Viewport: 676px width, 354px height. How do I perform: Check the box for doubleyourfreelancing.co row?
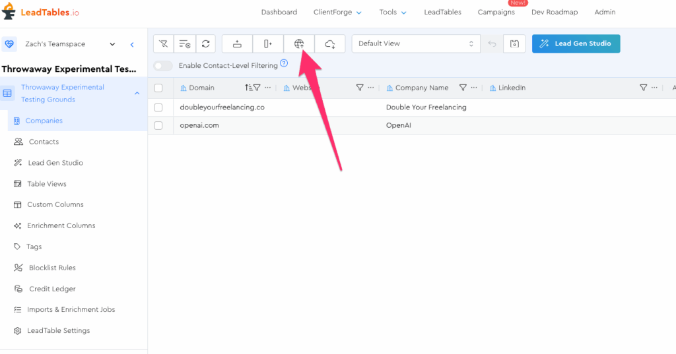(x=158, y=107)
